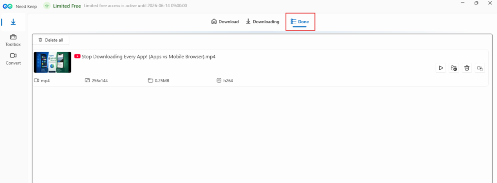497x183 pixels.
Task: Open the Toolbox sidebar section
Action: [13, 41]
